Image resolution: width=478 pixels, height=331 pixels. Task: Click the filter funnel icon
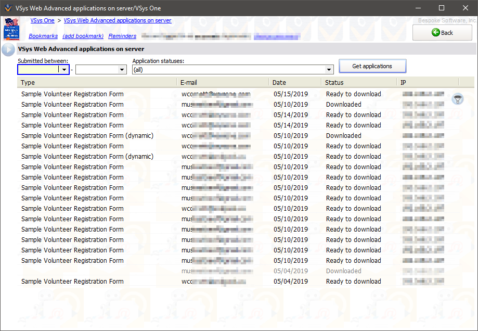[457, 99]
